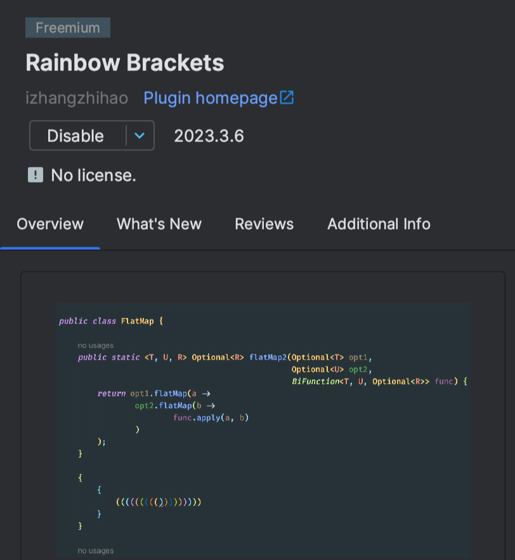Switch to the Overview tab

[x=50, y=225]
